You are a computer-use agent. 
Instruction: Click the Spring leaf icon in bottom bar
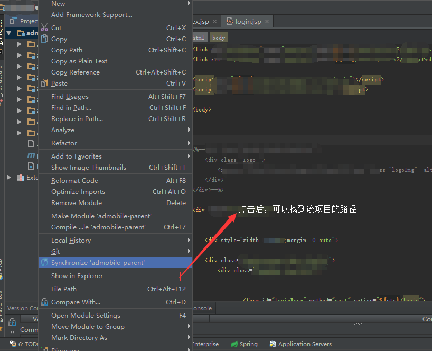click(x=234, y=344)
